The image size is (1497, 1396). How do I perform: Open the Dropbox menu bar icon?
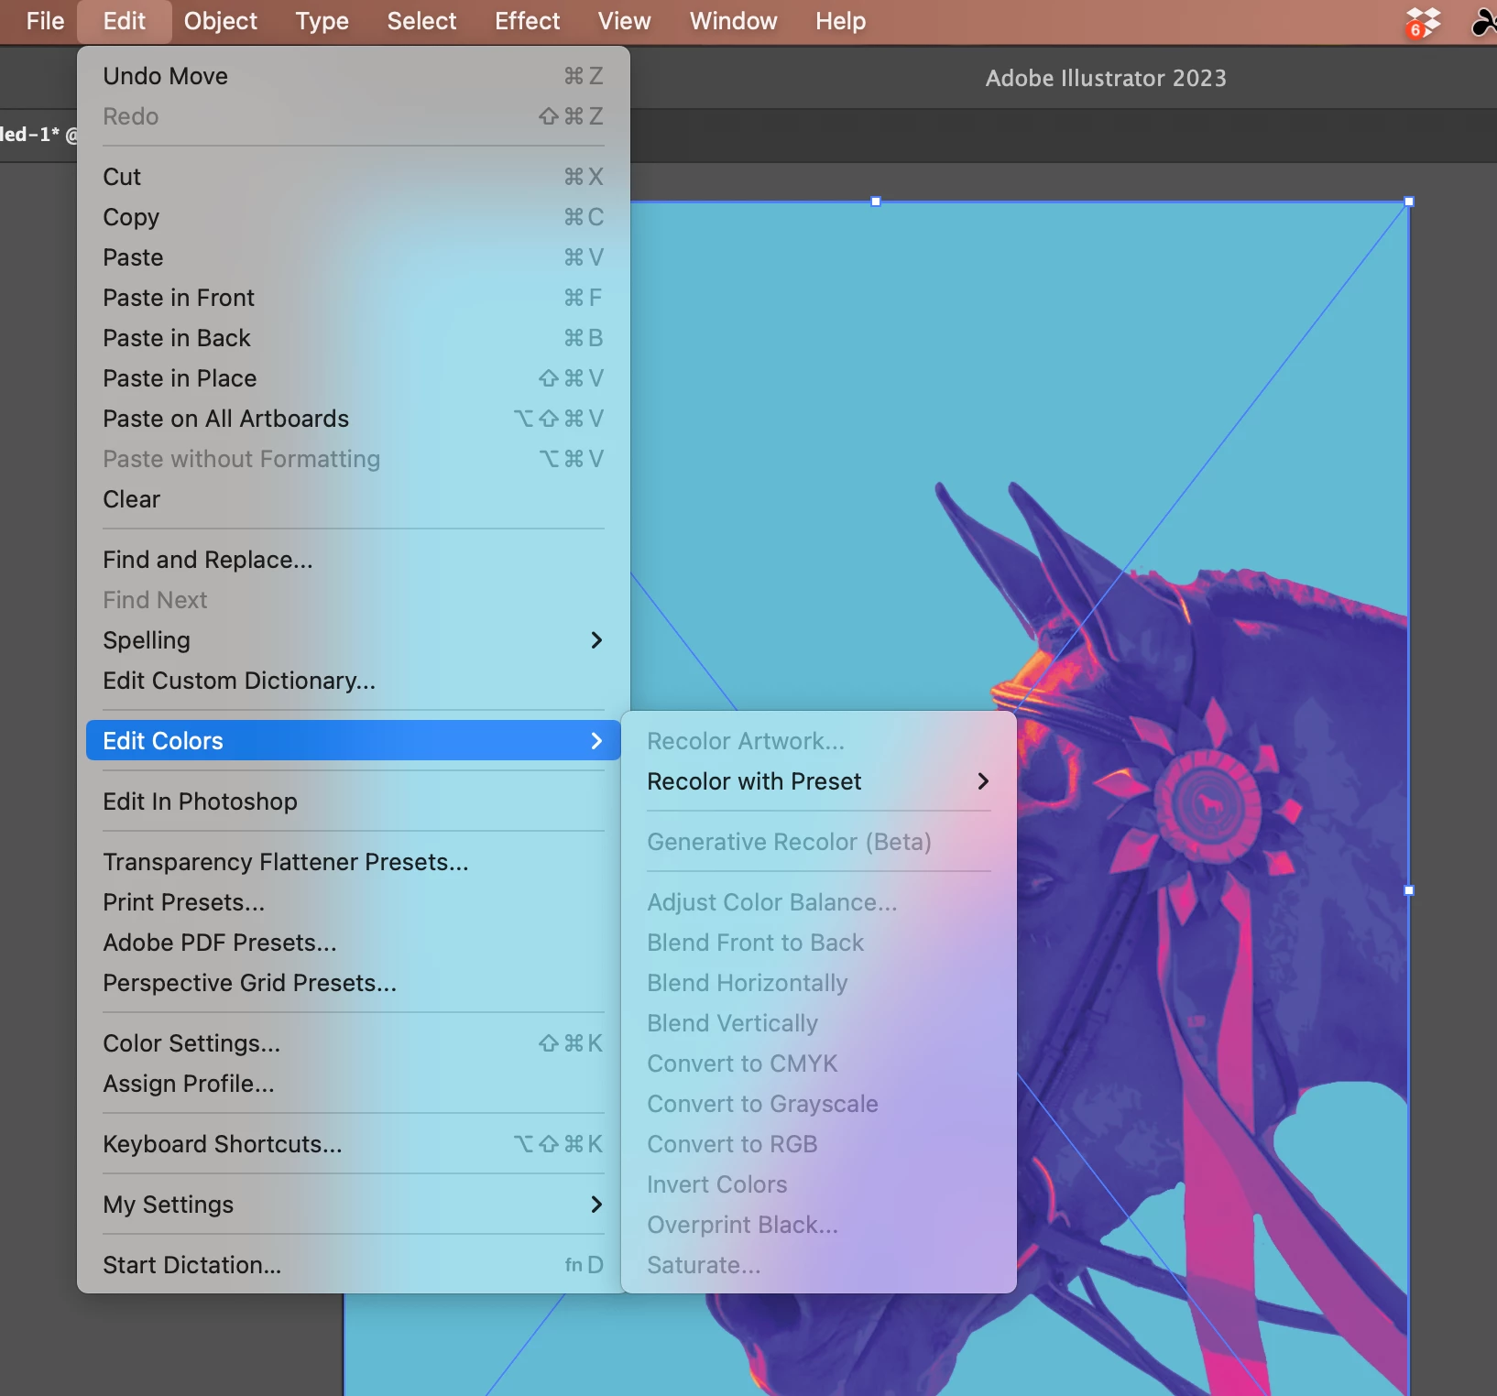point(1423,21)
